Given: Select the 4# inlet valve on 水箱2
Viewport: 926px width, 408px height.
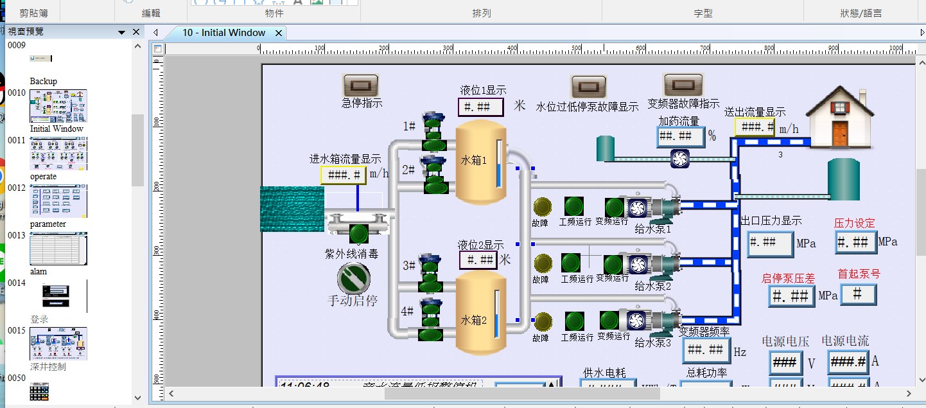Looking at the screenshot, I should [x=432, y=318].
